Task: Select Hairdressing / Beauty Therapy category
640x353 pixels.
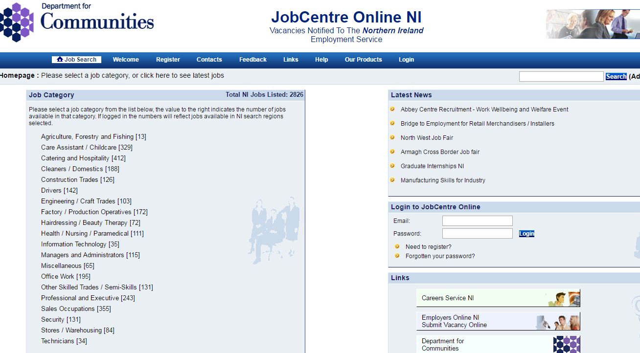Action: point(91,222)
